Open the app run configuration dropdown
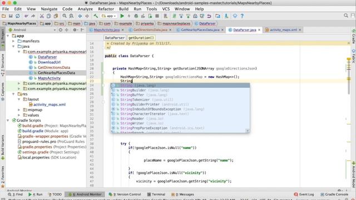Viewport: 356px width, 200px height. [x=109, y=16]
